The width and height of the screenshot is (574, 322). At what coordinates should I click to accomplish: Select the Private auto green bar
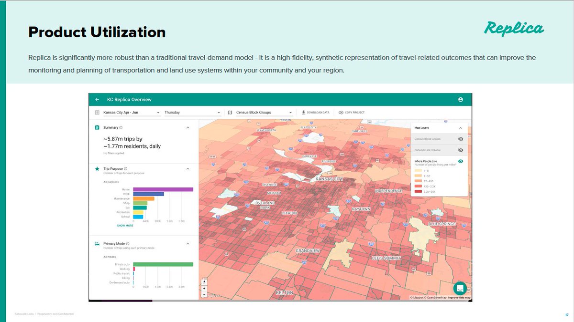click(x=163, y=264)
